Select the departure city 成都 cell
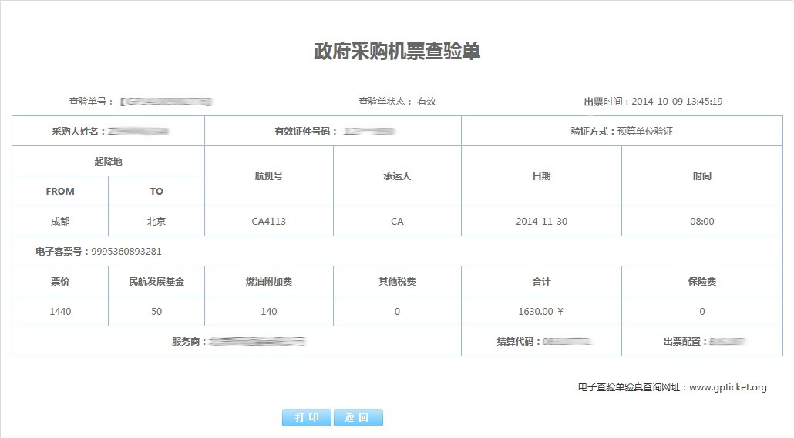 (60, 222)
